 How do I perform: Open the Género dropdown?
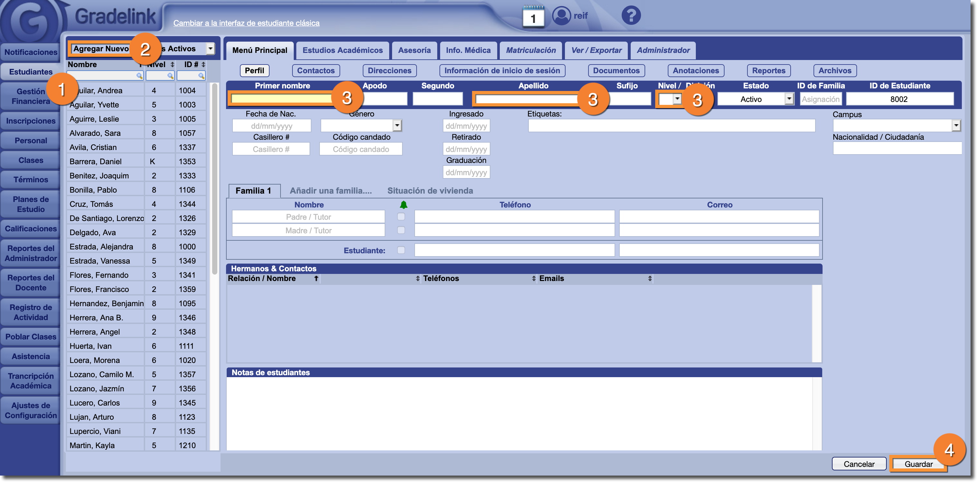pyautogui.click(x=397, y=125)
